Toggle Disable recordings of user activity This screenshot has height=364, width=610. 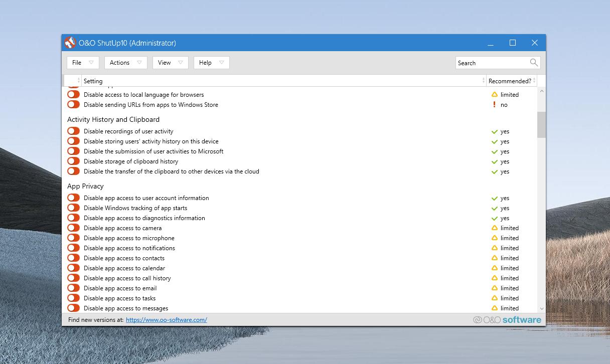[74, 131]
